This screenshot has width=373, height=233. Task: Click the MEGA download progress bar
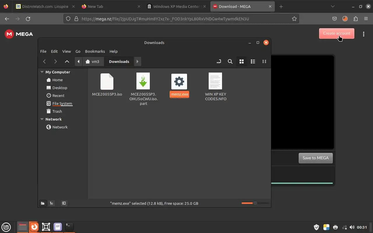coord(302,183)
